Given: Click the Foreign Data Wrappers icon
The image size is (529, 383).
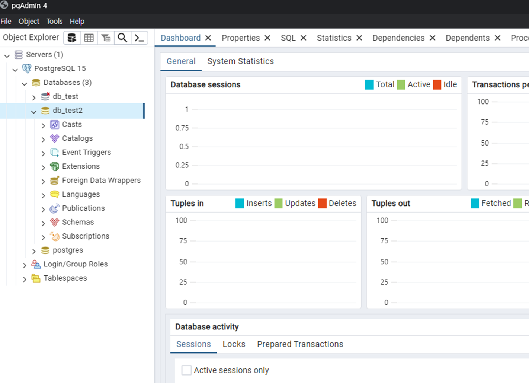Looking at the screenshot, I should coord(55,180).
